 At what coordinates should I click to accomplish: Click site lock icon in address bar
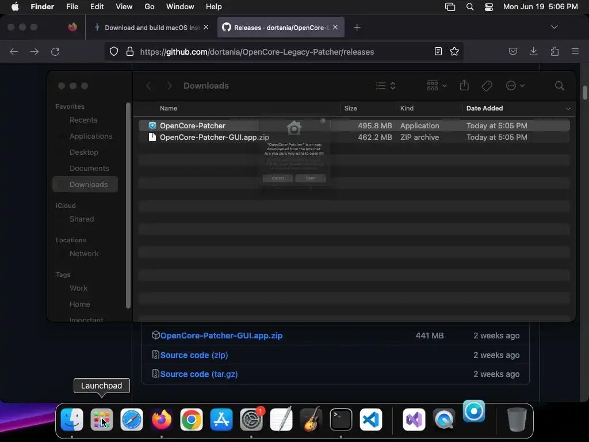[x=130, y=51]
